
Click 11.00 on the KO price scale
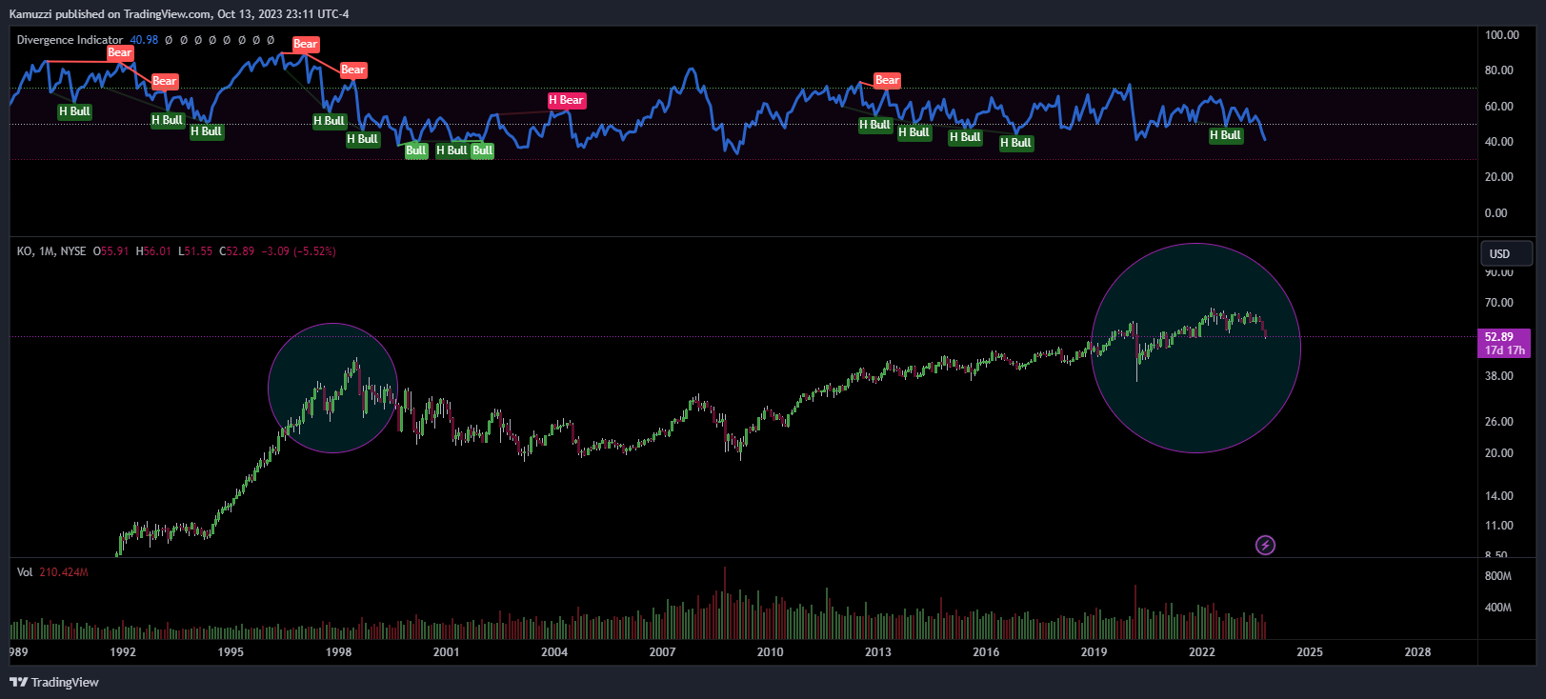(1499, 526)
